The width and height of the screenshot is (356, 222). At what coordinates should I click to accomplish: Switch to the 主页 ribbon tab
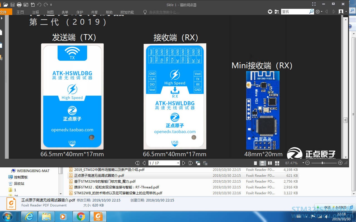(x=20, y=12)
